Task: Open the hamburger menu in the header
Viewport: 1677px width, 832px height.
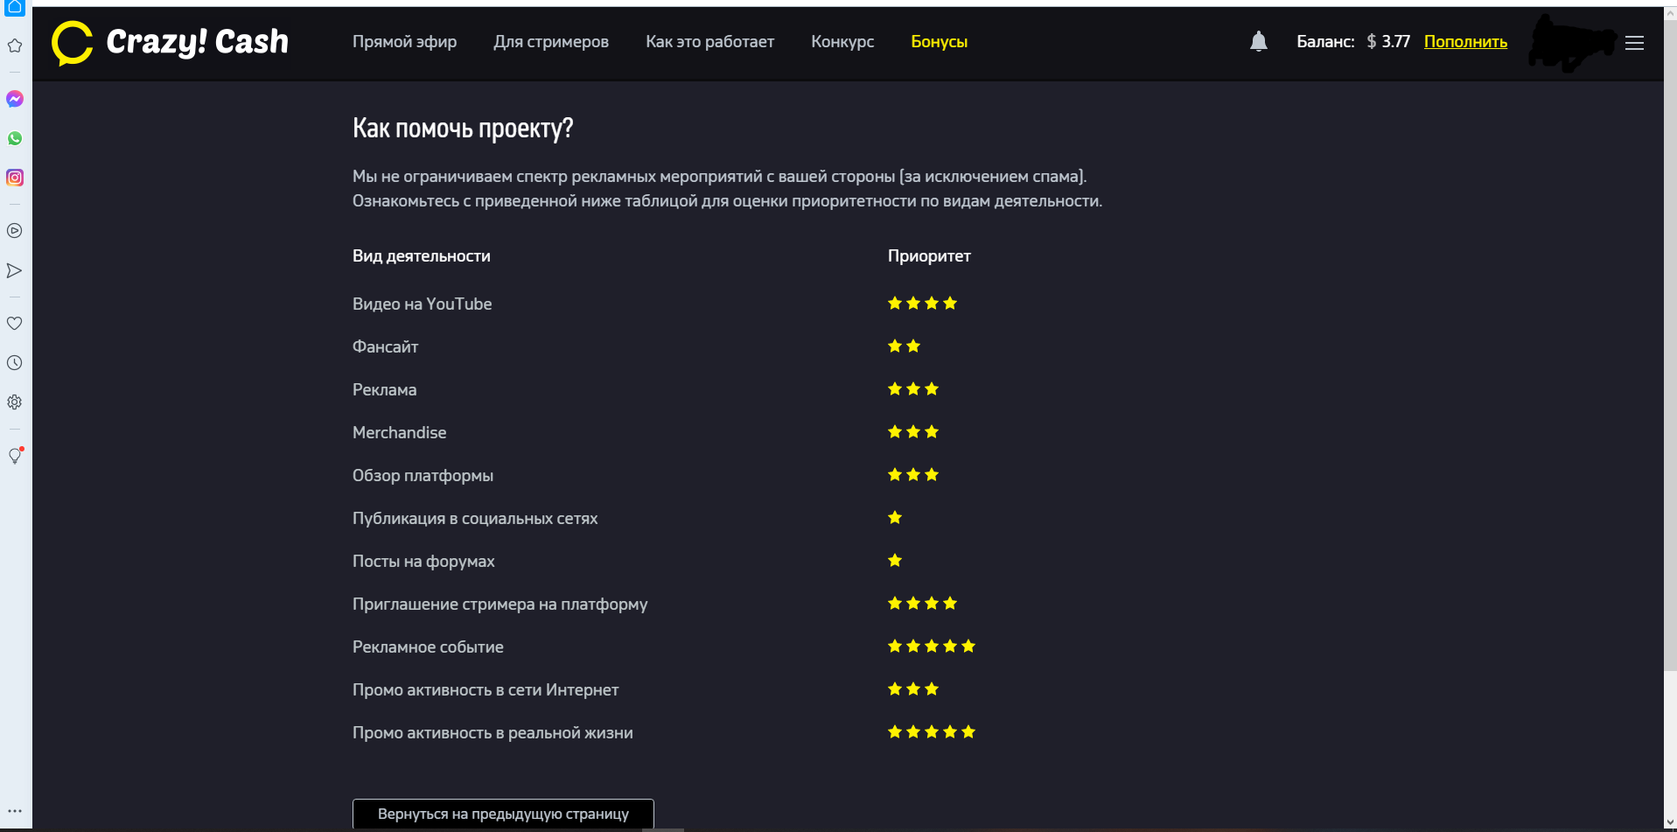Action: [1634, 43]
